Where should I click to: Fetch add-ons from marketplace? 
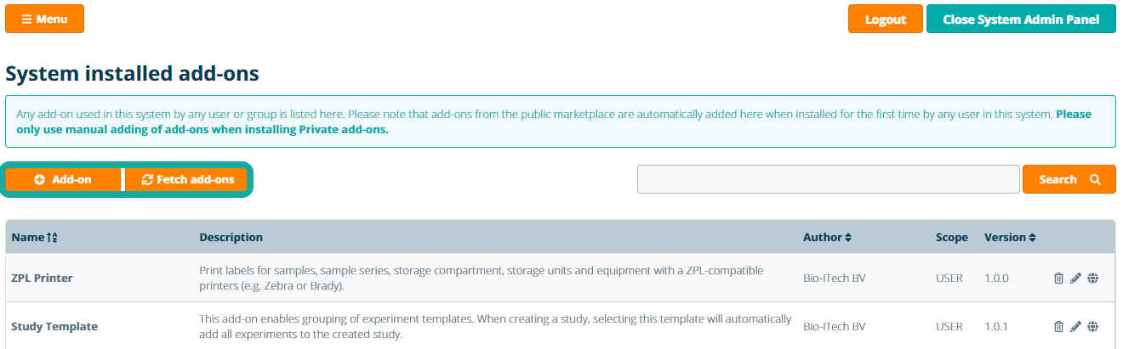[187, 180]
